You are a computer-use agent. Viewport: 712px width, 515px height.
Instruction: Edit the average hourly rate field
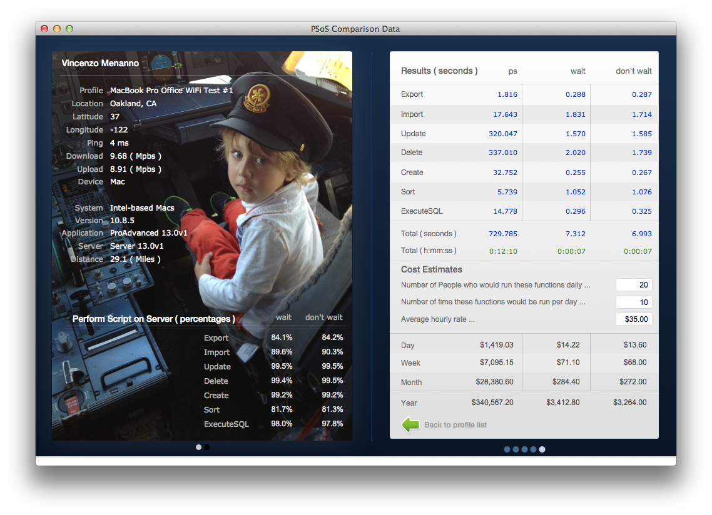coord(633,319)
